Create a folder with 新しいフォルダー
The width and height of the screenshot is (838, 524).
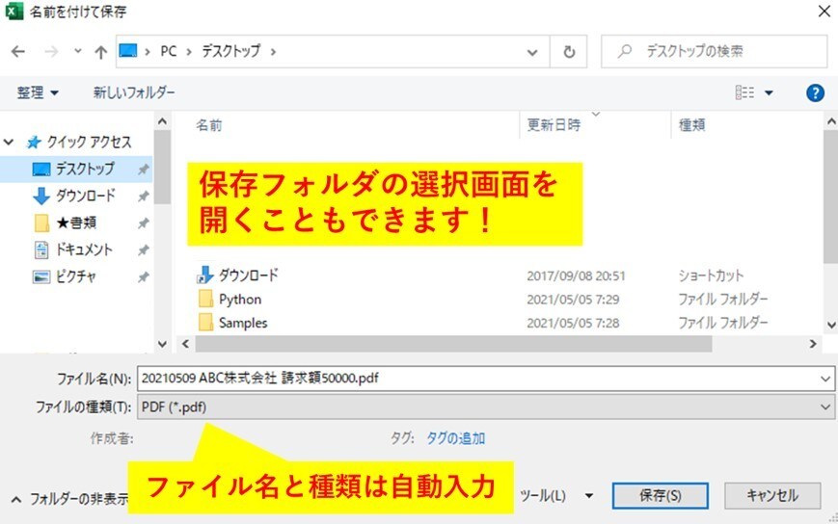pos(134,92)
